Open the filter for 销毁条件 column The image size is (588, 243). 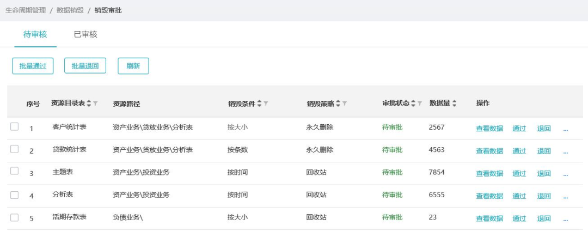click(266, 104)
